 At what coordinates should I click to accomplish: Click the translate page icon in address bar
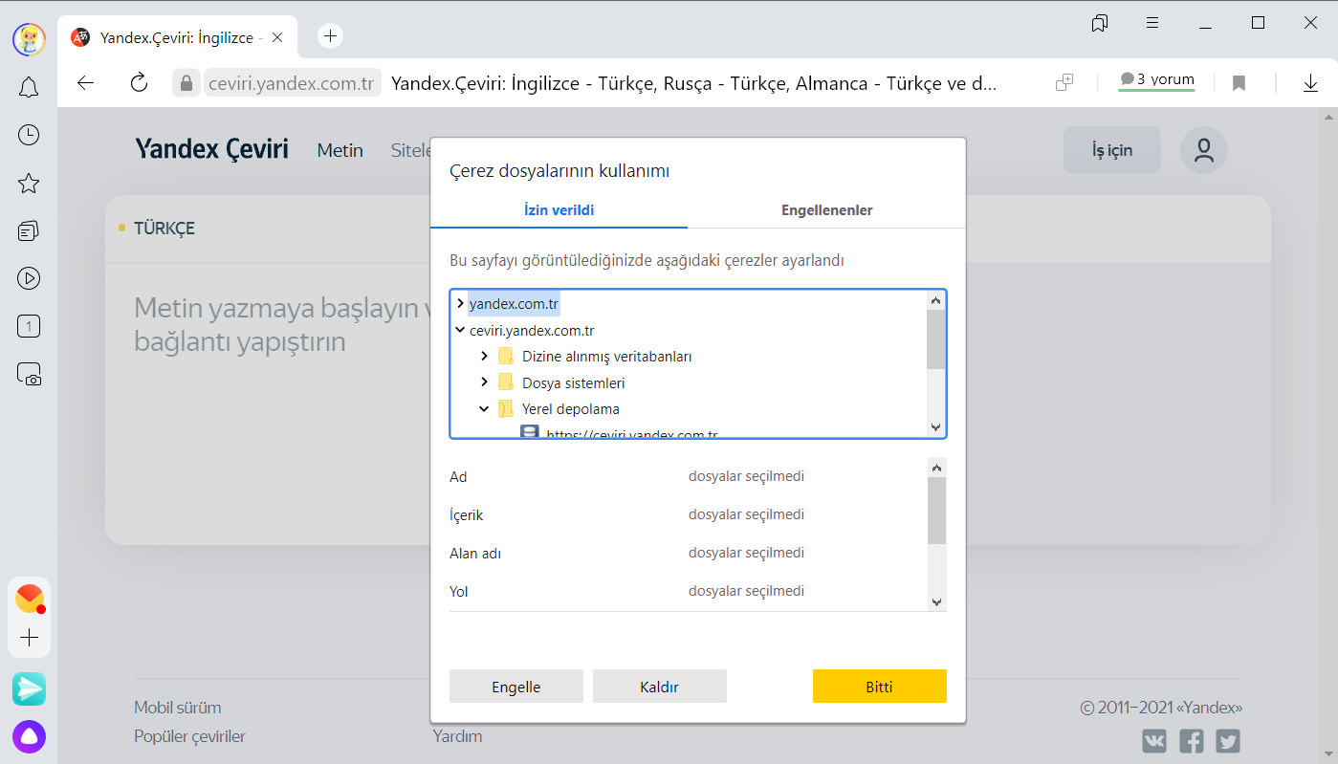(x=1064, y=83)
